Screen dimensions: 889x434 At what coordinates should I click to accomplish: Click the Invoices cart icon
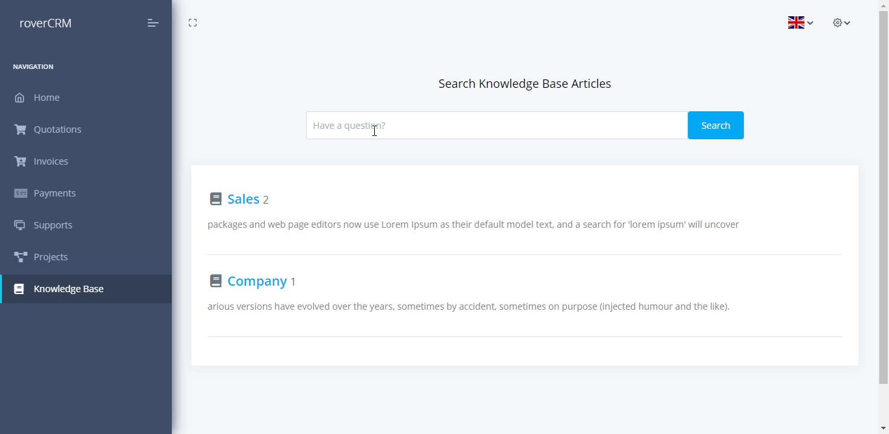pos(20,161)
